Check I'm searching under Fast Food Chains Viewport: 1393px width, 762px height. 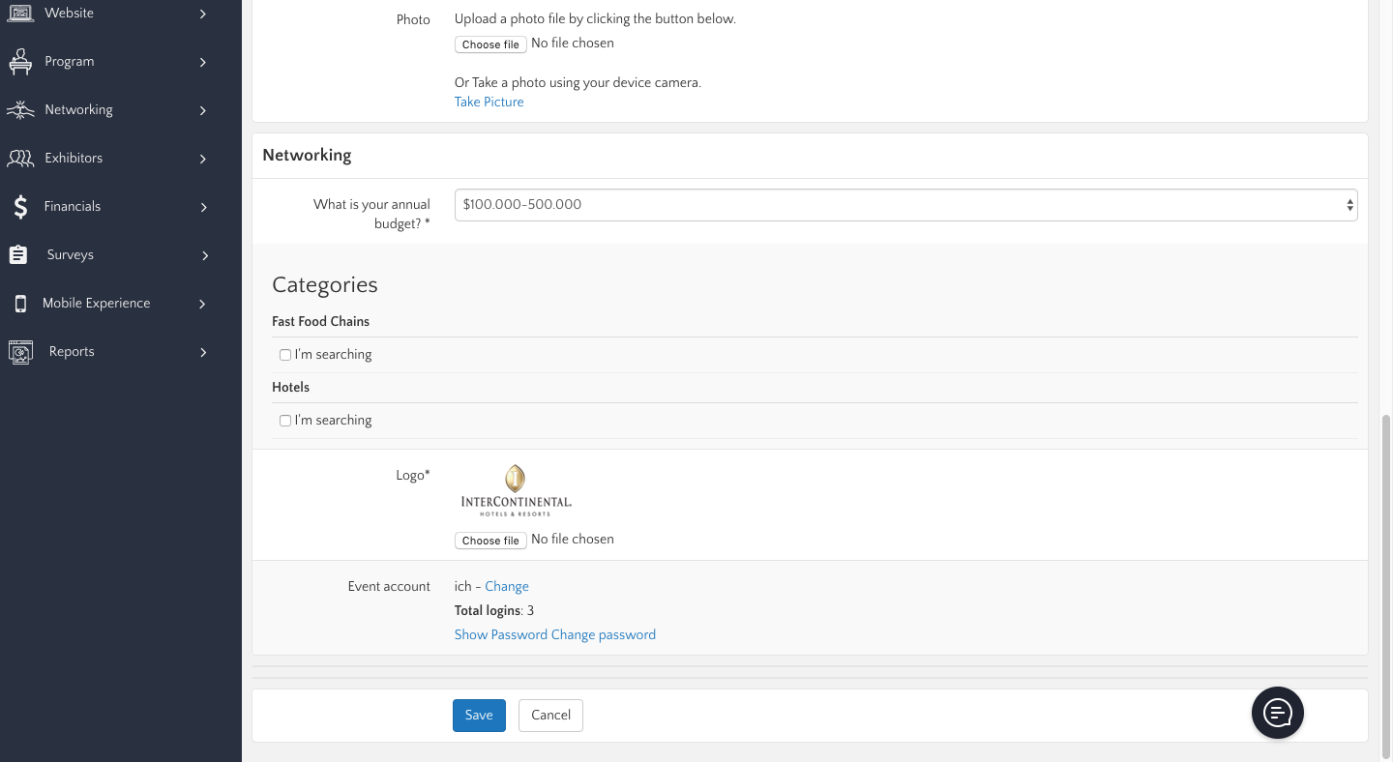[x=285, y=355]
